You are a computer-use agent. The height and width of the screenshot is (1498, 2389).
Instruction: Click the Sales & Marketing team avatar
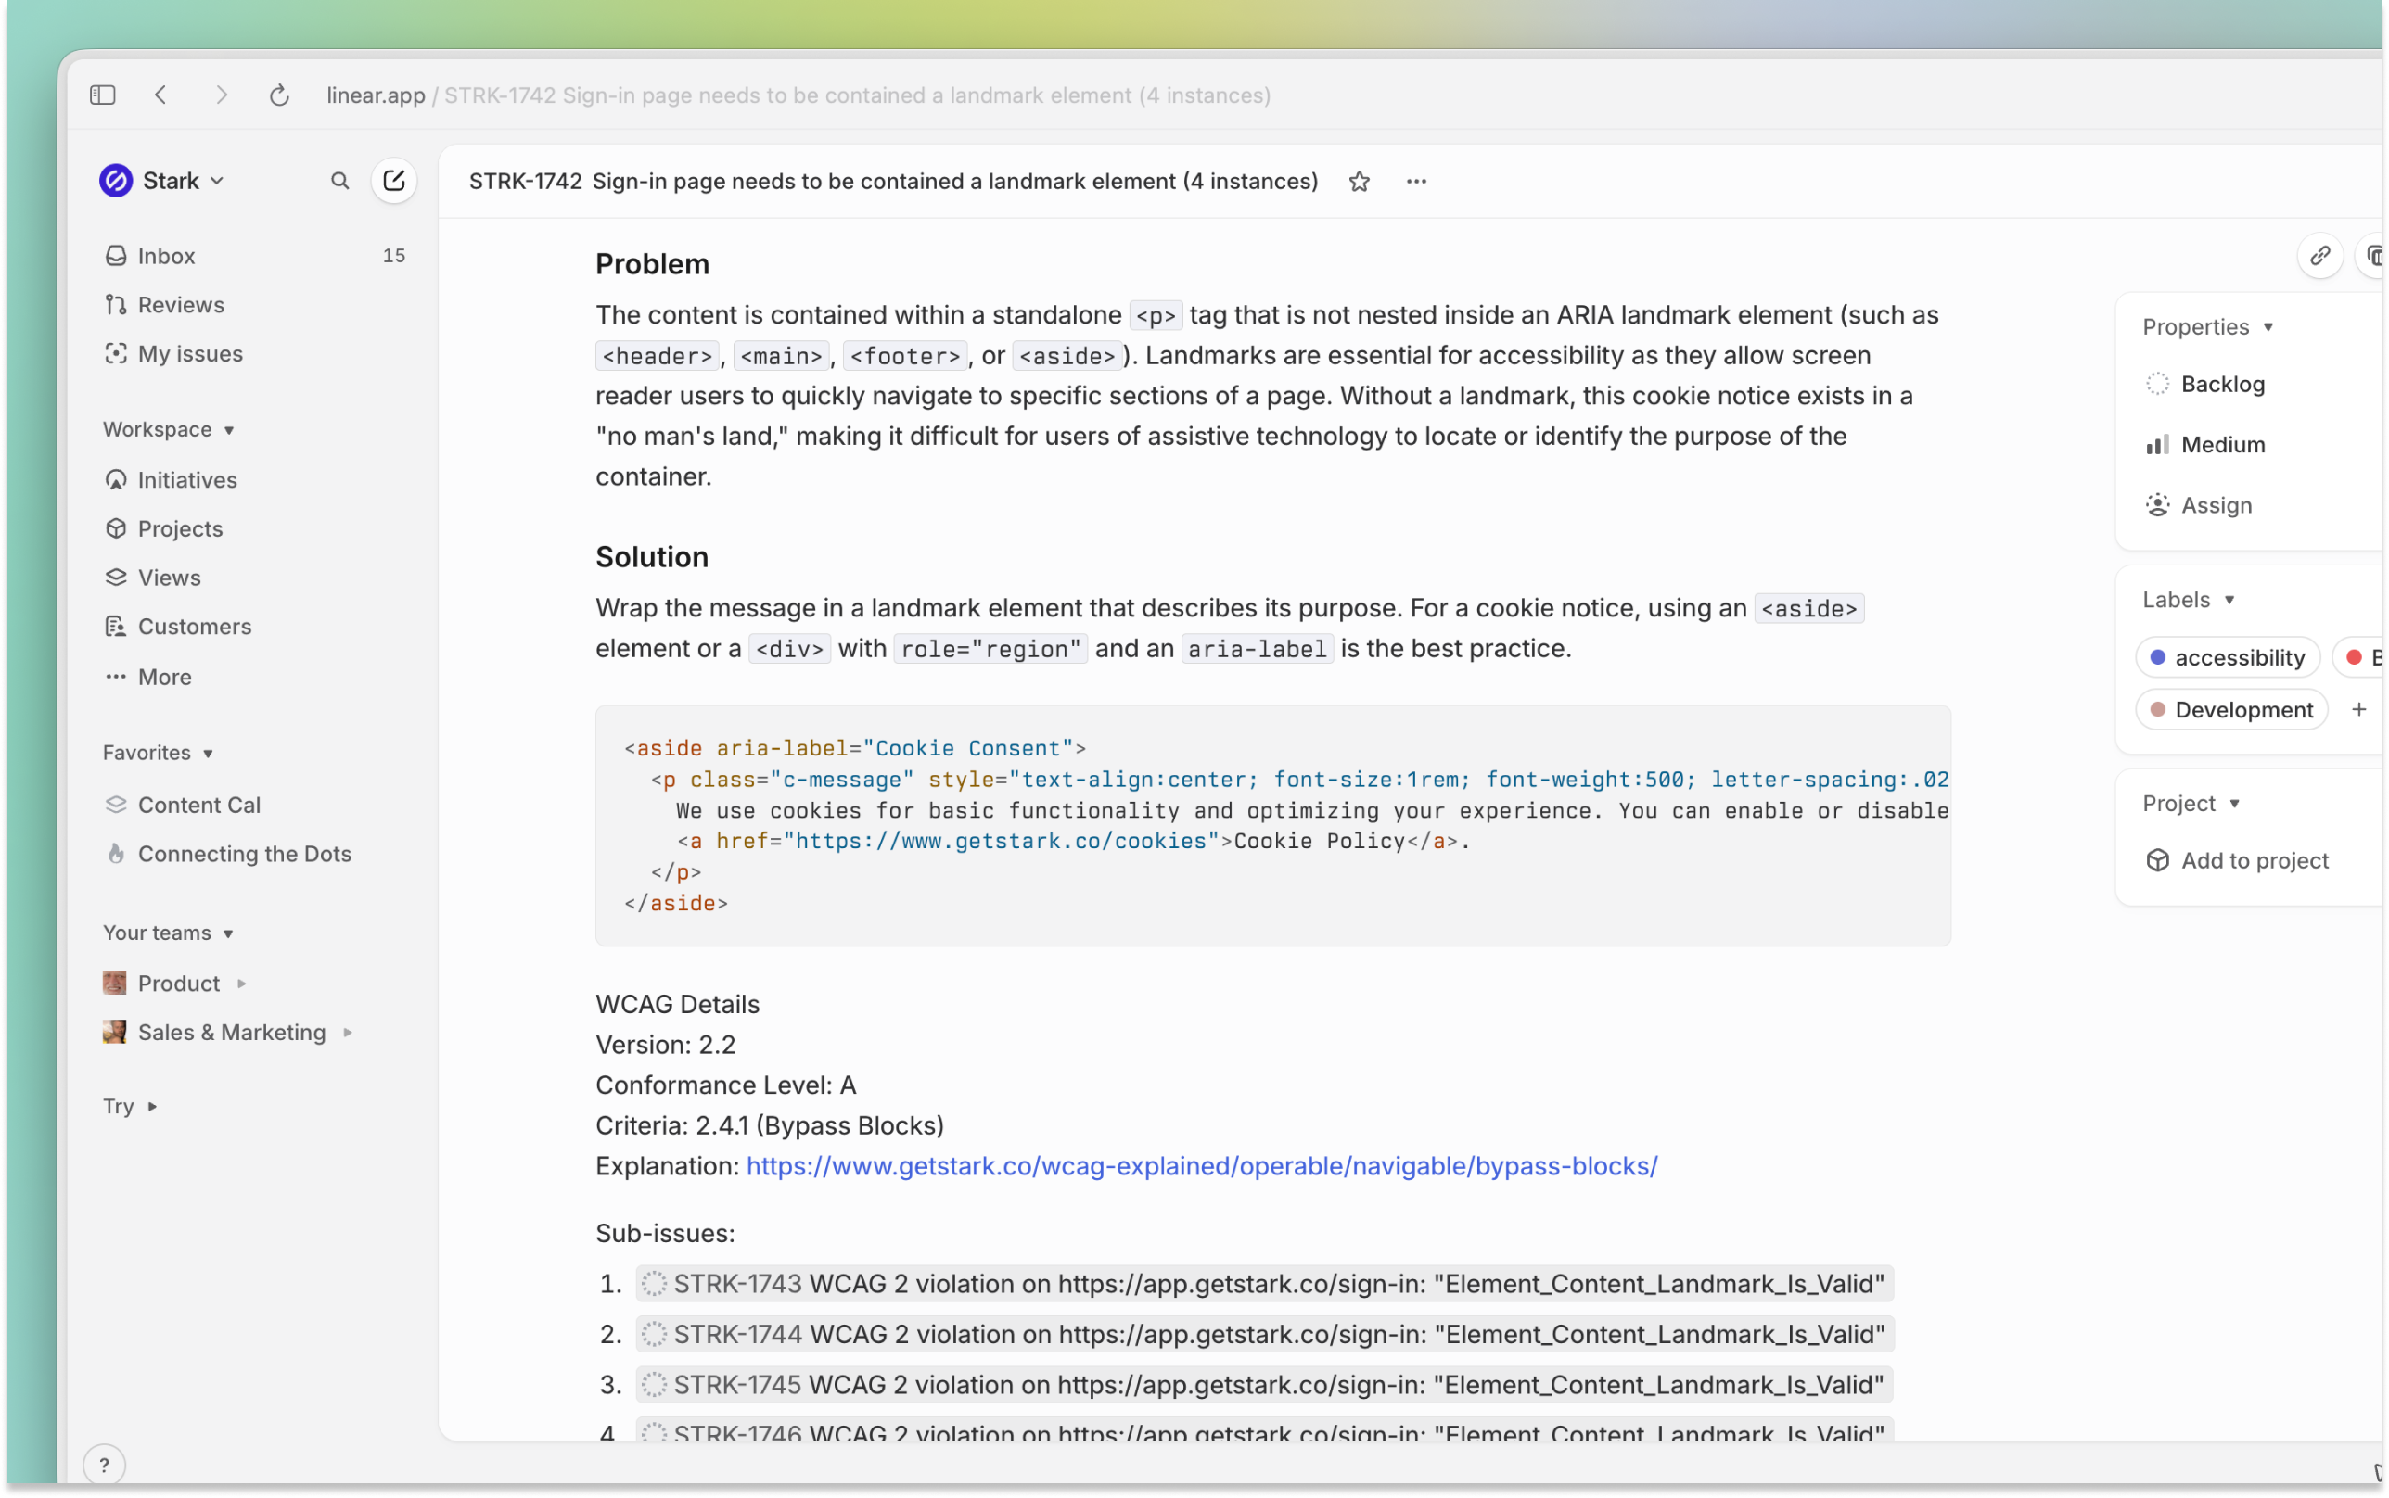(114, 1032)
